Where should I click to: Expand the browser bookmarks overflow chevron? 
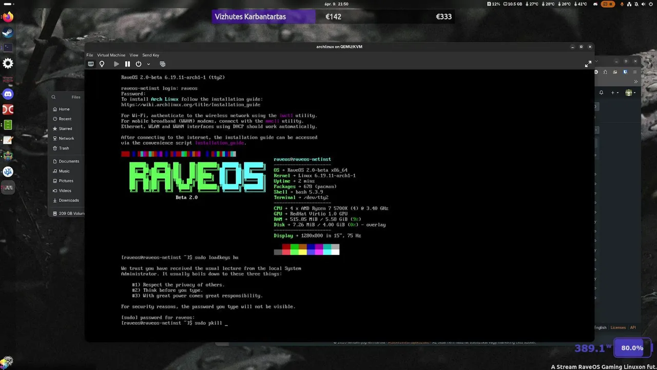point(636,82)
